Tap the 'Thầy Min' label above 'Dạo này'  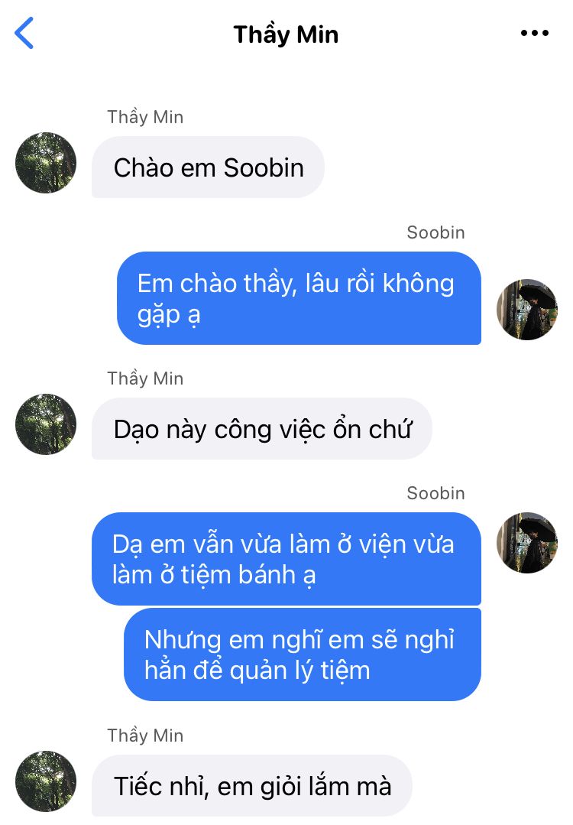coord(145,378)
